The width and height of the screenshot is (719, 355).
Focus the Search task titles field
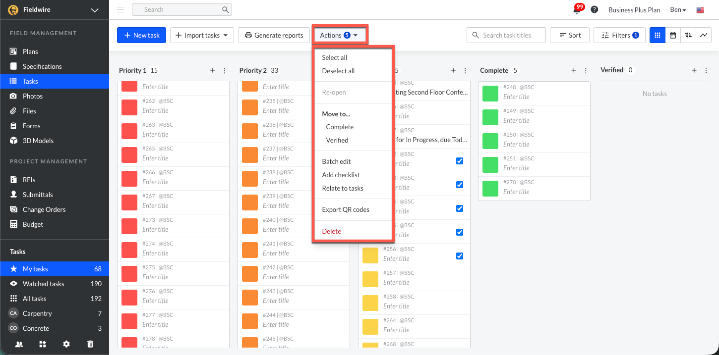[506, 35]
